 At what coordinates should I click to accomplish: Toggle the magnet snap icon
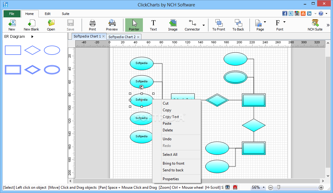tap(235, 187)
